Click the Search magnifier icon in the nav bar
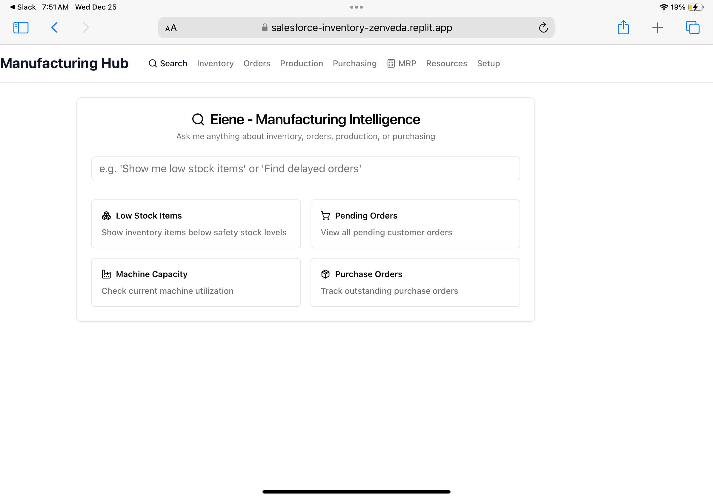713x498 pixels. 153,63
